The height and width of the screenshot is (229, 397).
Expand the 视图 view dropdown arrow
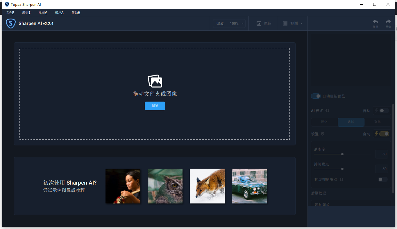301,24
